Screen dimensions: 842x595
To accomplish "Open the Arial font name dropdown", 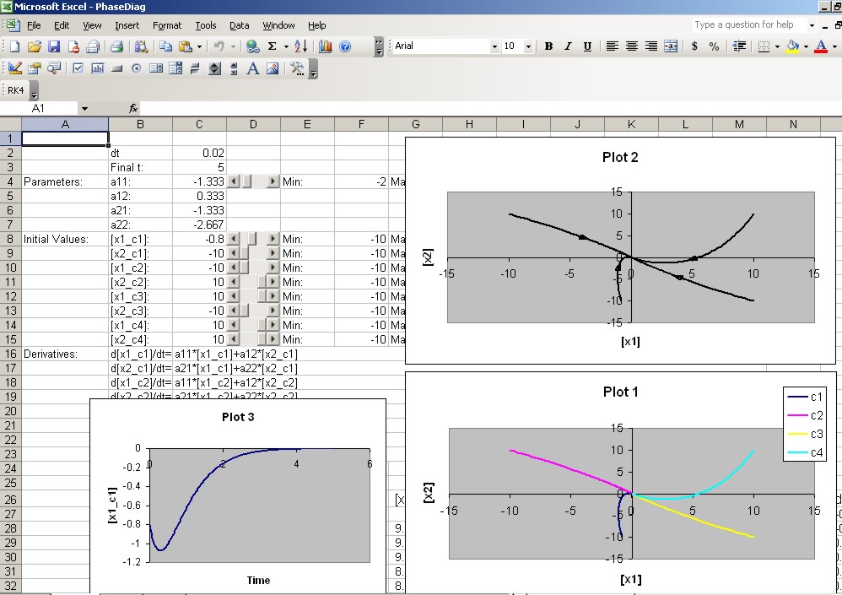I will pos(494,46).
